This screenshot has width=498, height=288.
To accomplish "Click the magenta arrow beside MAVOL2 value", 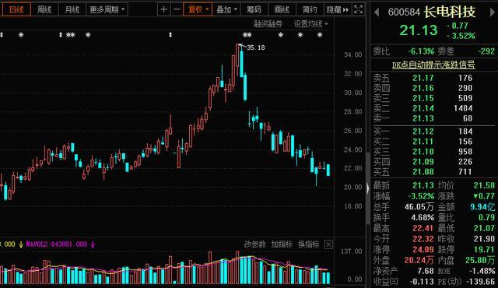I will pyautogui.click(x=93, y=244).
